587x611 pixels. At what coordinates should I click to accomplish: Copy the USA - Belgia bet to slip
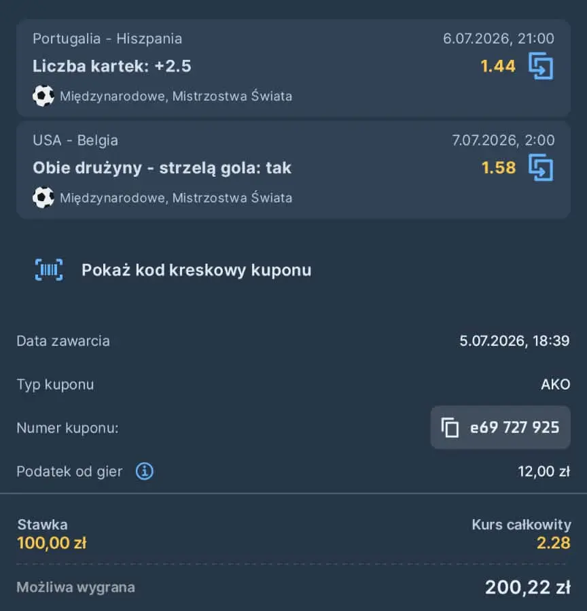click(541, 168)
